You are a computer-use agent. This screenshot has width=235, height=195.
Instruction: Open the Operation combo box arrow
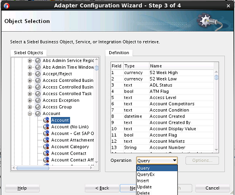coord(174,160)
